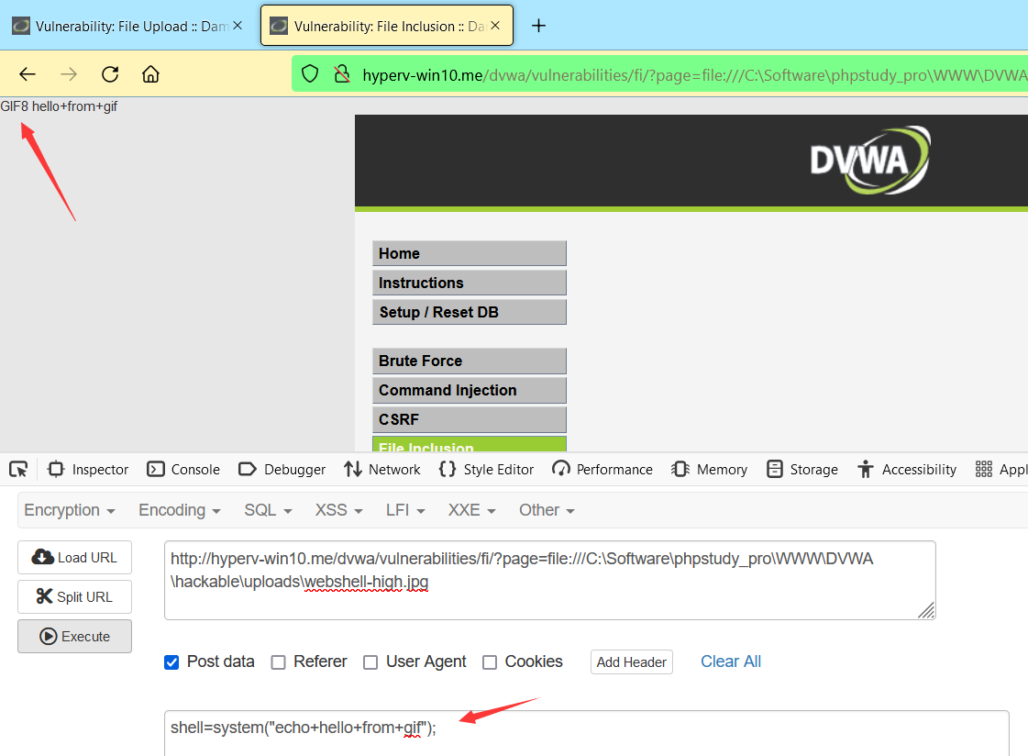Screen dimensions: 1028x756
Task: Open a new tab with plus icon
Action: click(x=538, y=26)
